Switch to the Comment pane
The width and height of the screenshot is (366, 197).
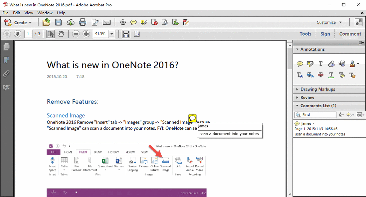point(350,34)
